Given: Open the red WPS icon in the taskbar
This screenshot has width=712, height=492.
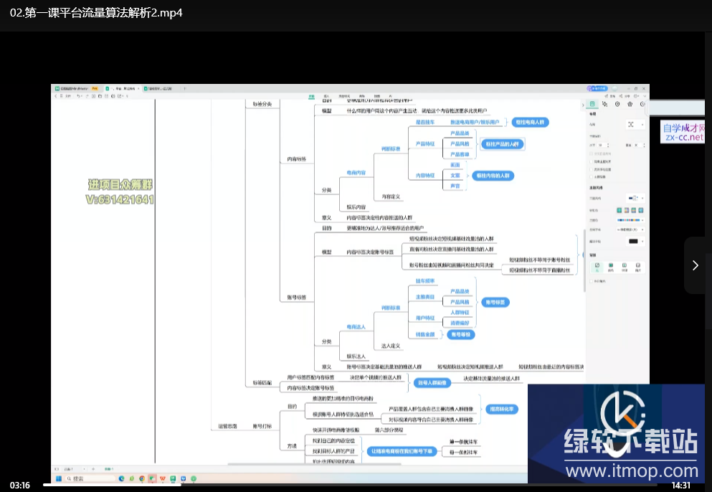Looking at the screenshot, I should 163,478.
